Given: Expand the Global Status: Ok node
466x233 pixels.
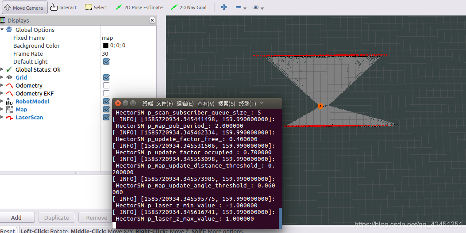Looking at the screenshot, I should pos(2,69).
